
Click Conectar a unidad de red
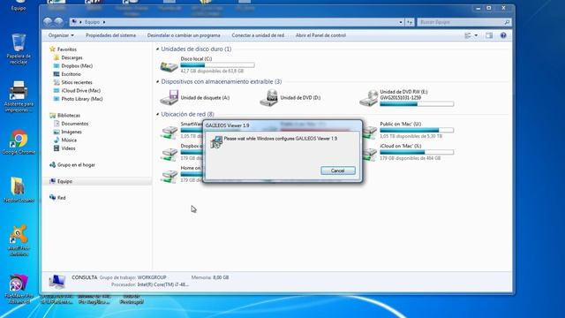click(258, 35)
